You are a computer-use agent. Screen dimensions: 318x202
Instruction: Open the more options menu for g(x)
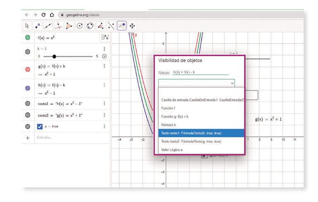[x=104, y=66]
